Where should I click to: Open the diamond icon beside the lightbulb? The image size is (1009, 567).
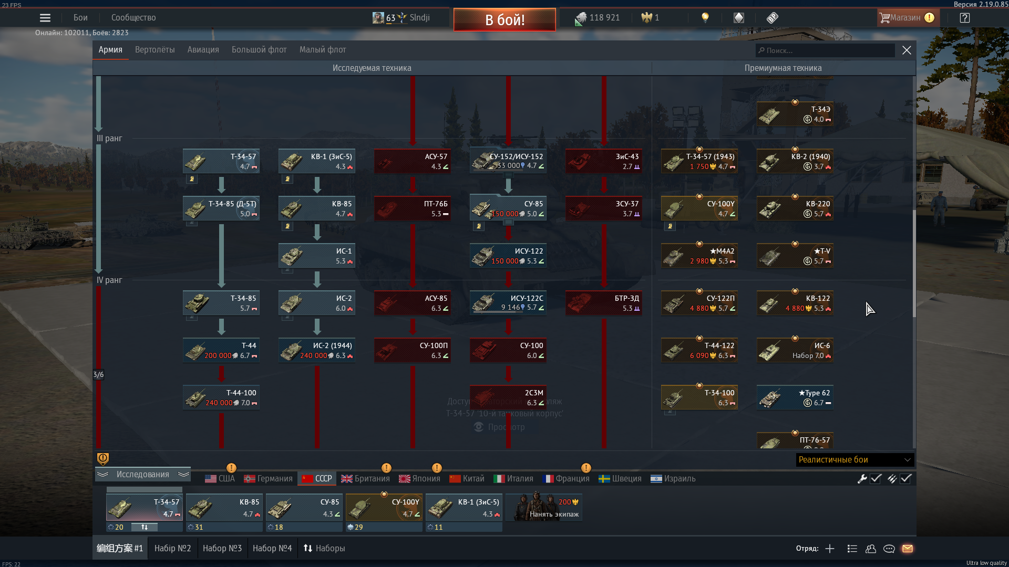739,18
